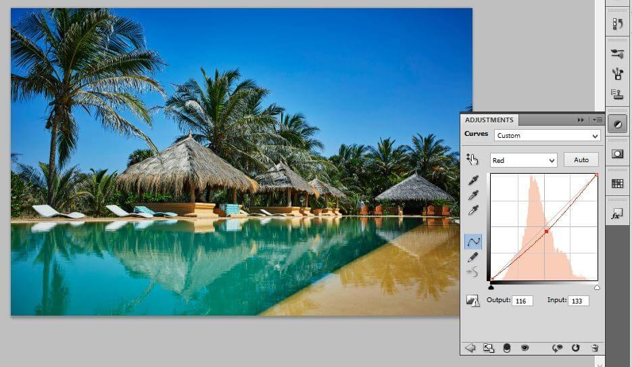This screenshot has width=632, height=367.
Task: Delete this adjustment layer trash icon
Action: [595, 348]
